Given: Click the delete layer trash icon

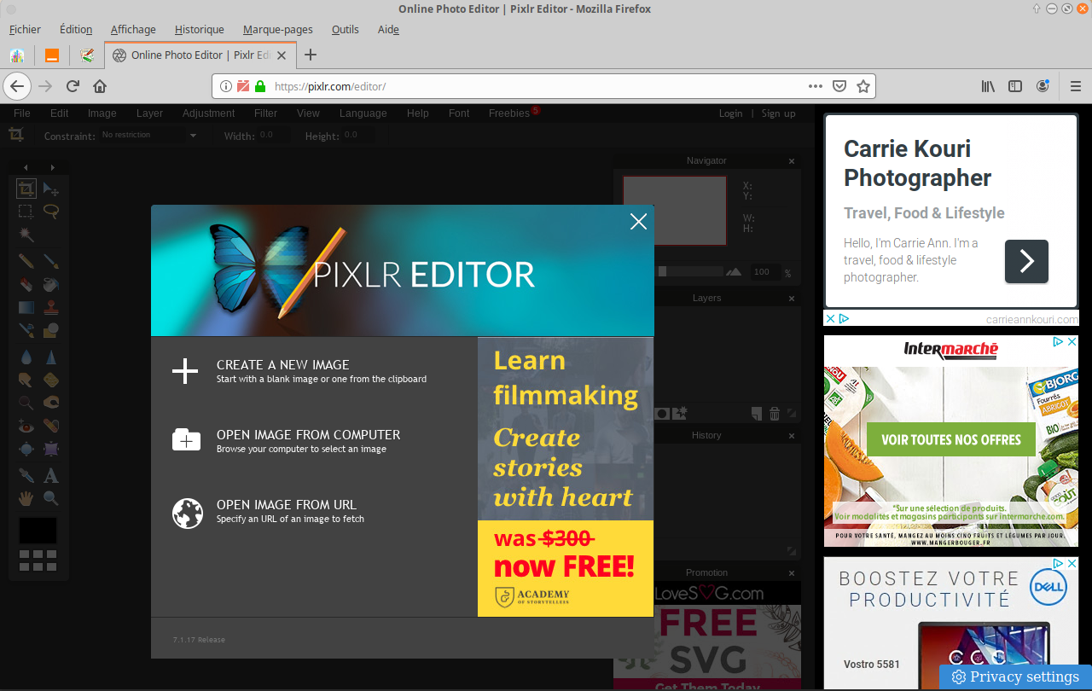Looking at the screenshot, I should click(775, 414).
